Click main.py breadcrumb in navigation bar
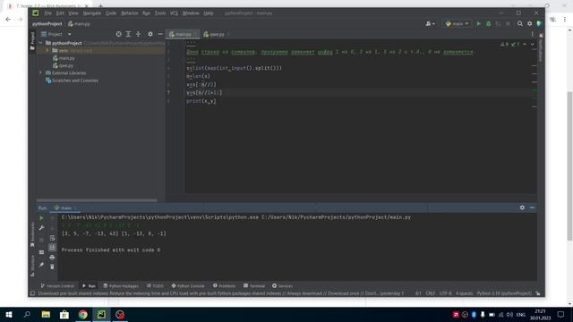The height and width of the screenshot is (322, 573). click(x=79, y=24)
